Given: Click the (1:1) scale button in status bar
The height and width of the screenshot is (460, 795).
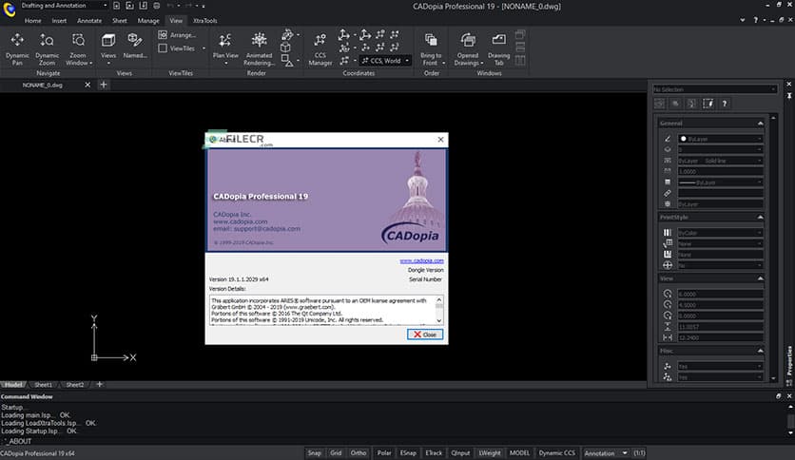Looking at the screenshot, I should [x=639, y=453].
